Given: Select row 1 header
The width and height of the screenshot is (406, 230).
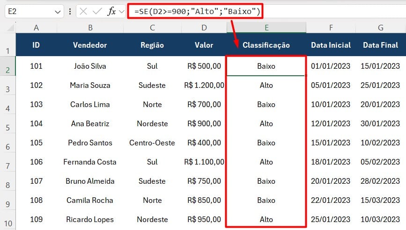Looking at the screenshot, I should click(x=8, y=45).
